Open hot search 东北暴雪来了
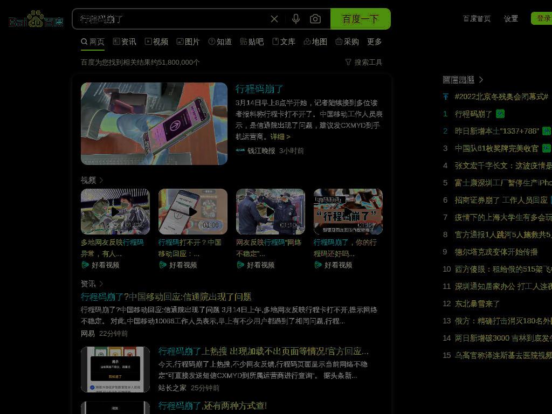Image resolution: width=552 pixels, height=414 pixels. tap(477, 303)
